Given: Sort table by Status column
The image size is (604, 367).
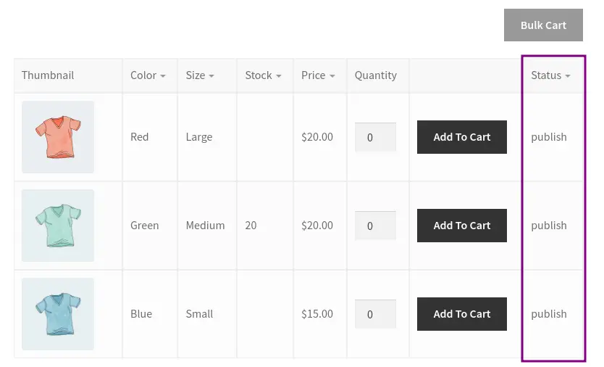Looking at the screenshot, I should [550, 75].
